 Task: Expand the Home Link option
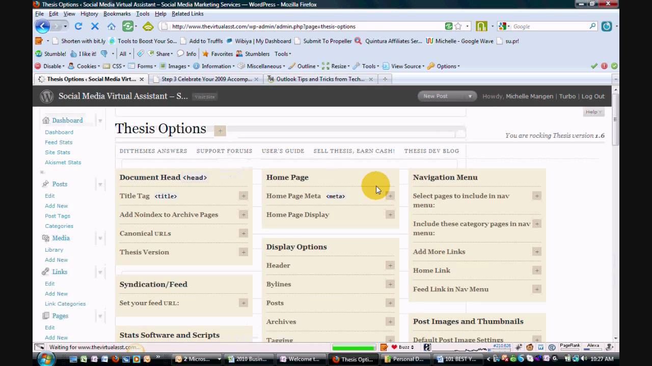537,270
